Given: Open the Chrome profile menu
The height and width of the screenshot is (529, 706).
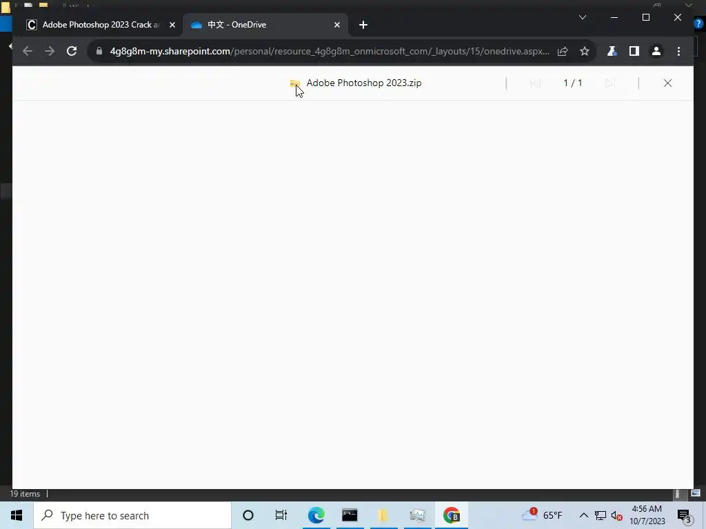Looking at the screenshot, I should point(656,51).
